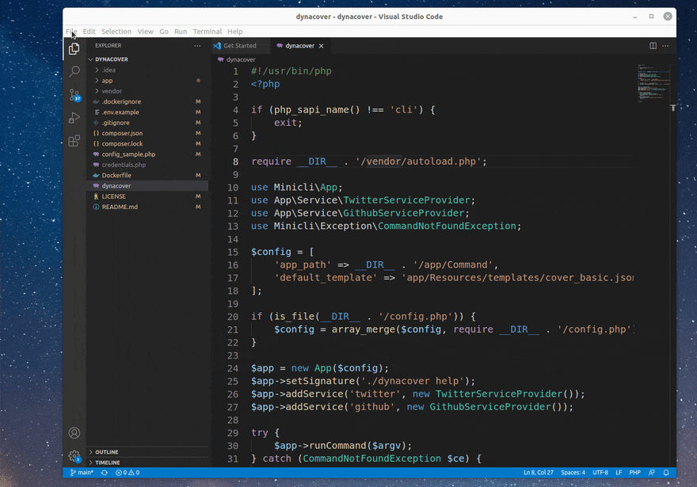
Task: Switch to the Get Started tab
Action: click(240, 46)
